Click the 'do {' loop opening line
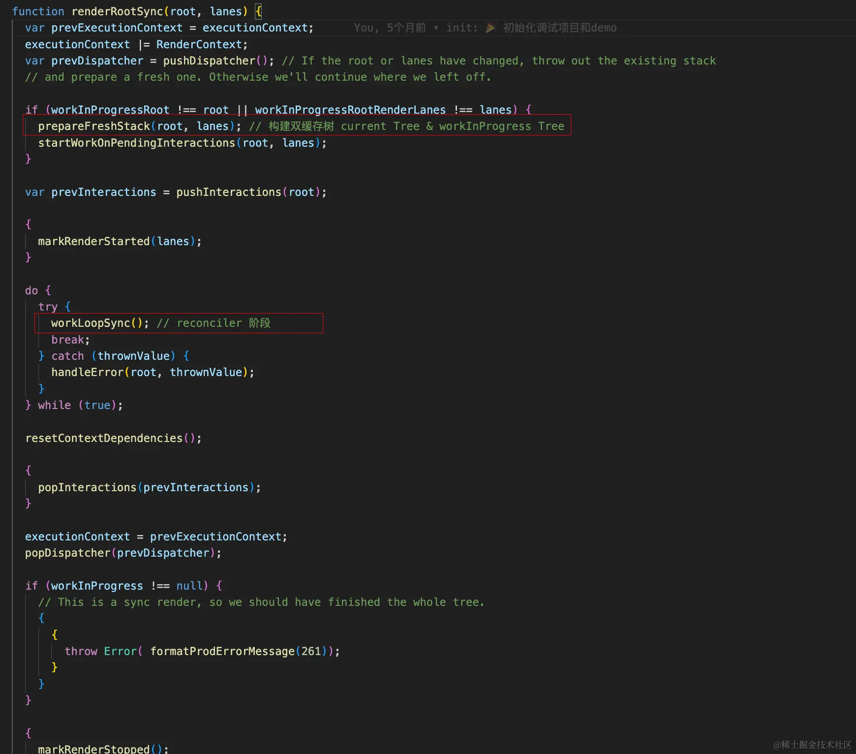Viewport: 856px width, 754px height. coord(38,290)
